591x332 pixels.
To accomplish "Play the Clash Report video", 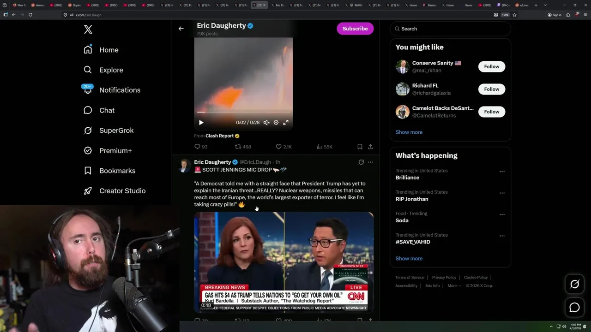I will pyautogui.click(x=201, y=123).
